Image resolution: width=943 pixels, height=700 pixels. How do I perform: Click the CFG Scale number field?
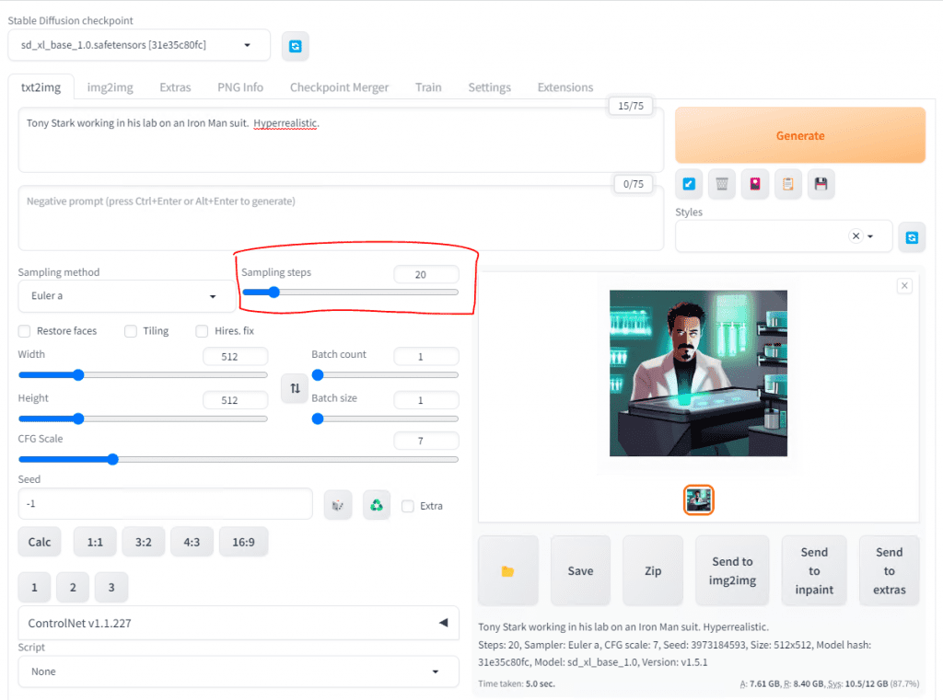click(426, 441)
